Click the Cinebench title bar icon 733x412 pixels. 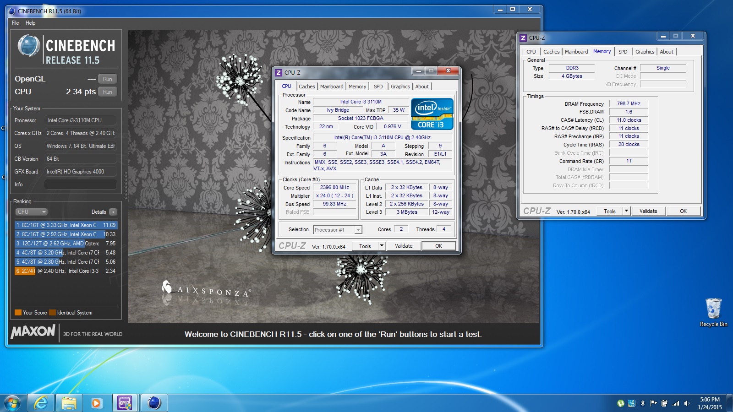[12, 11]
